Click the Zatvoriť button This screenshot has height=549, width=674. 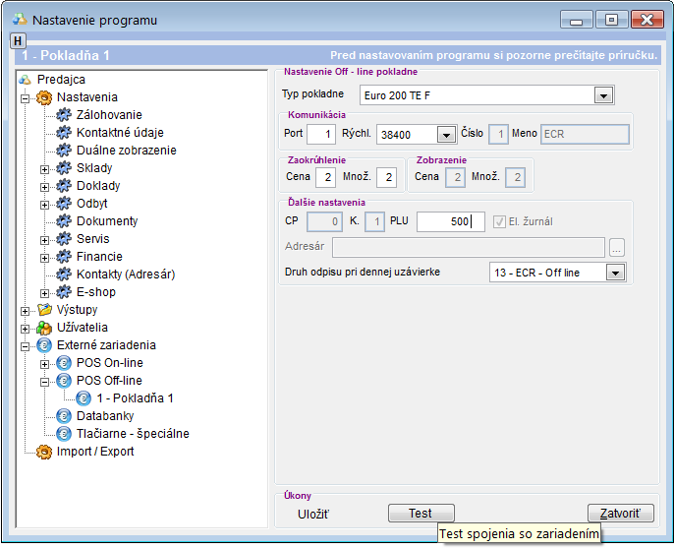coord(620,513)
